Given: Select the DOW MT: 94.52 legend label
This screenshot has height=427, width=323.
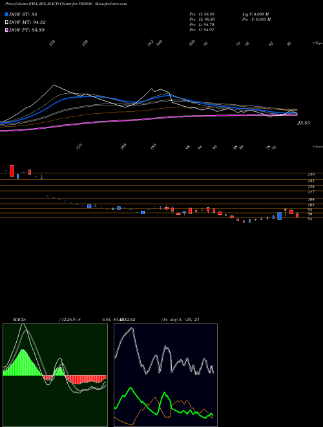Looking at the screenshot, I should (27, 22).
